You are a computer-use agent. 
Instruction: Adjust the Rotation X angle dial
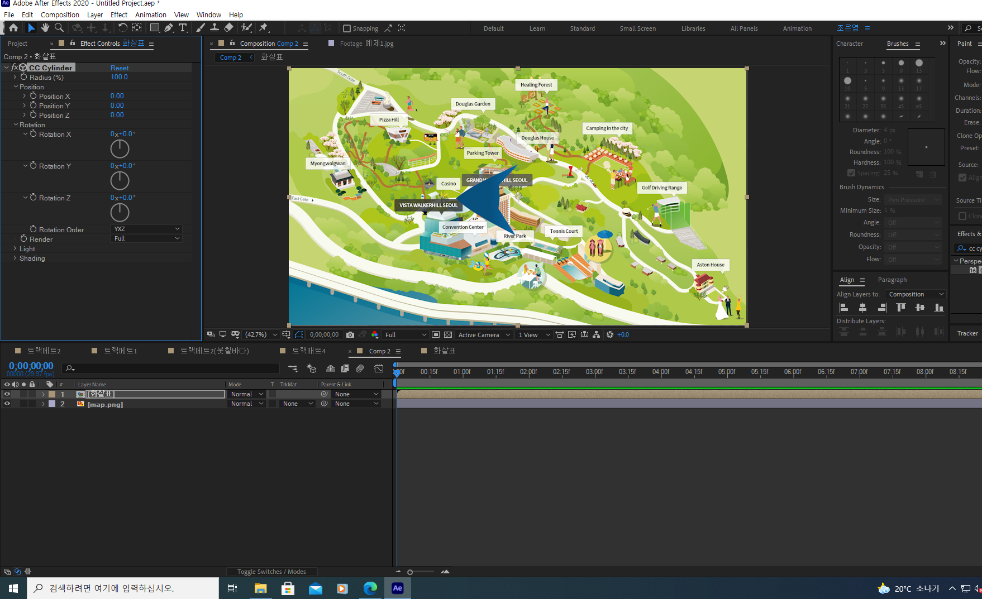pyautogui.click(x=120, y=149)
